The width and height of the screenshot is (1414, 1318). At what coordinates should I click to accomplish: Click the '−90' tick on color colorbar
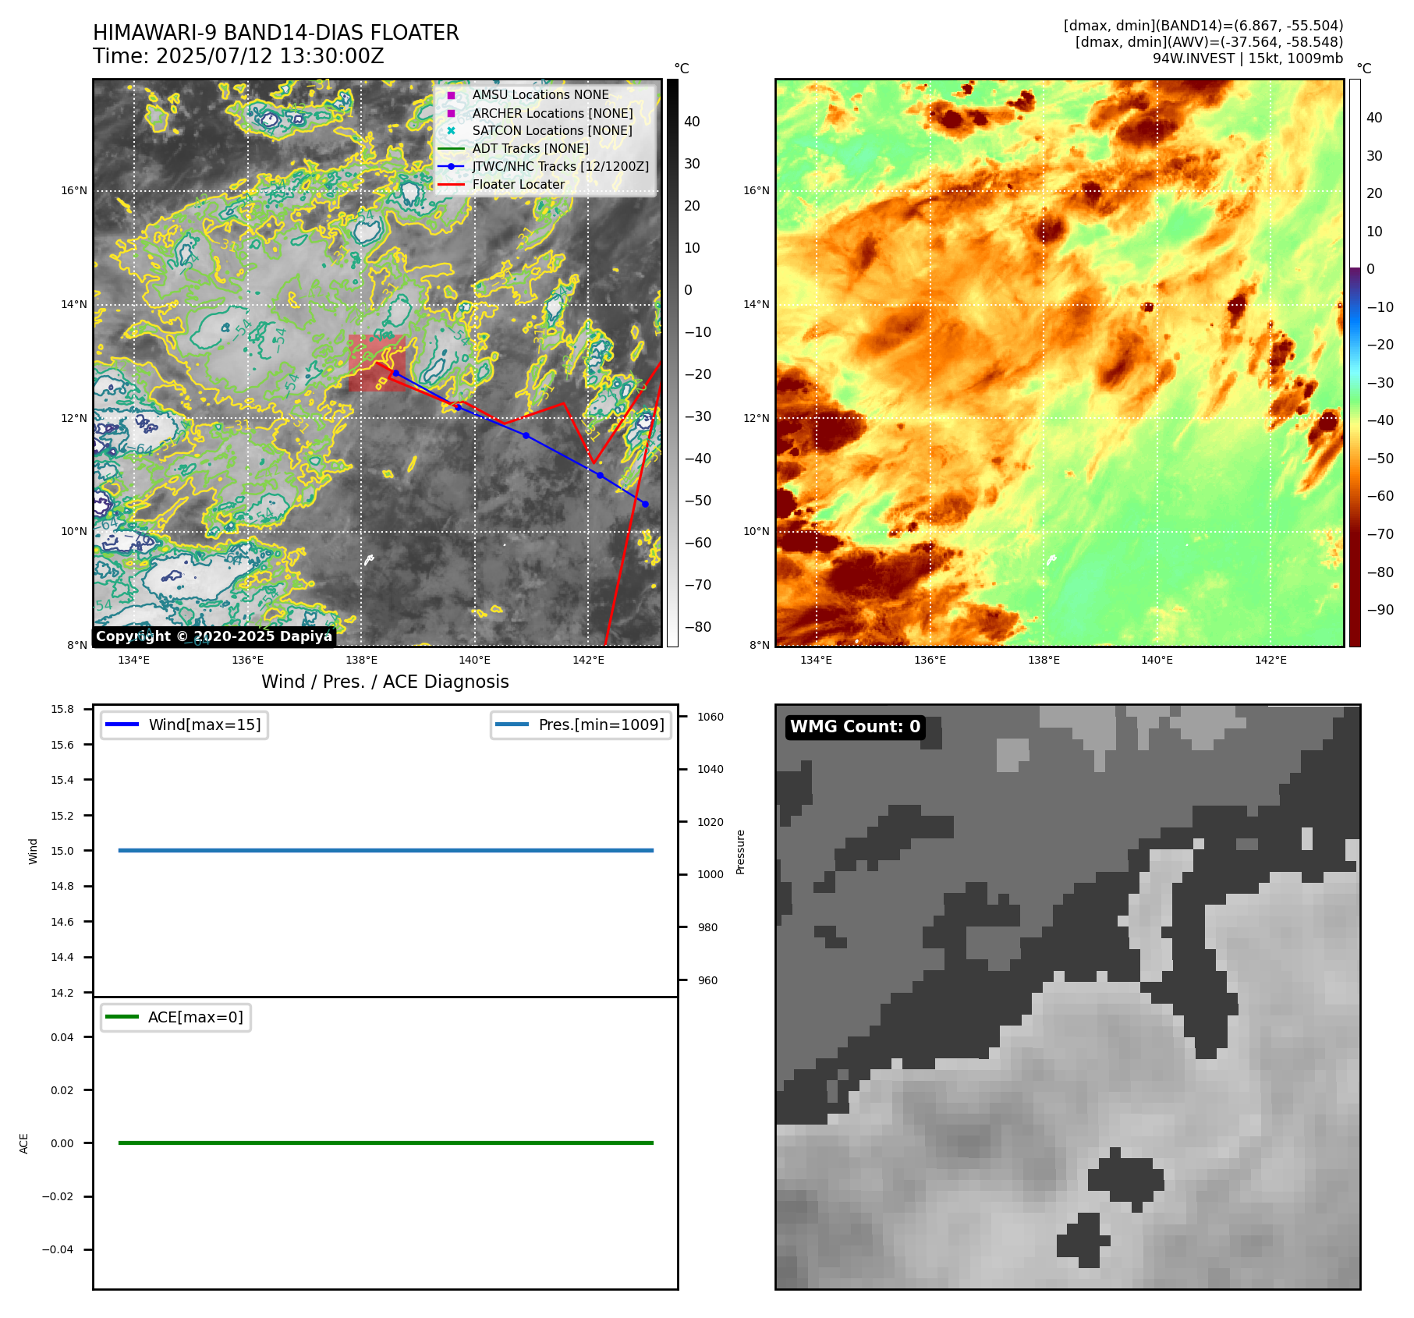[x=1380, y=610]
